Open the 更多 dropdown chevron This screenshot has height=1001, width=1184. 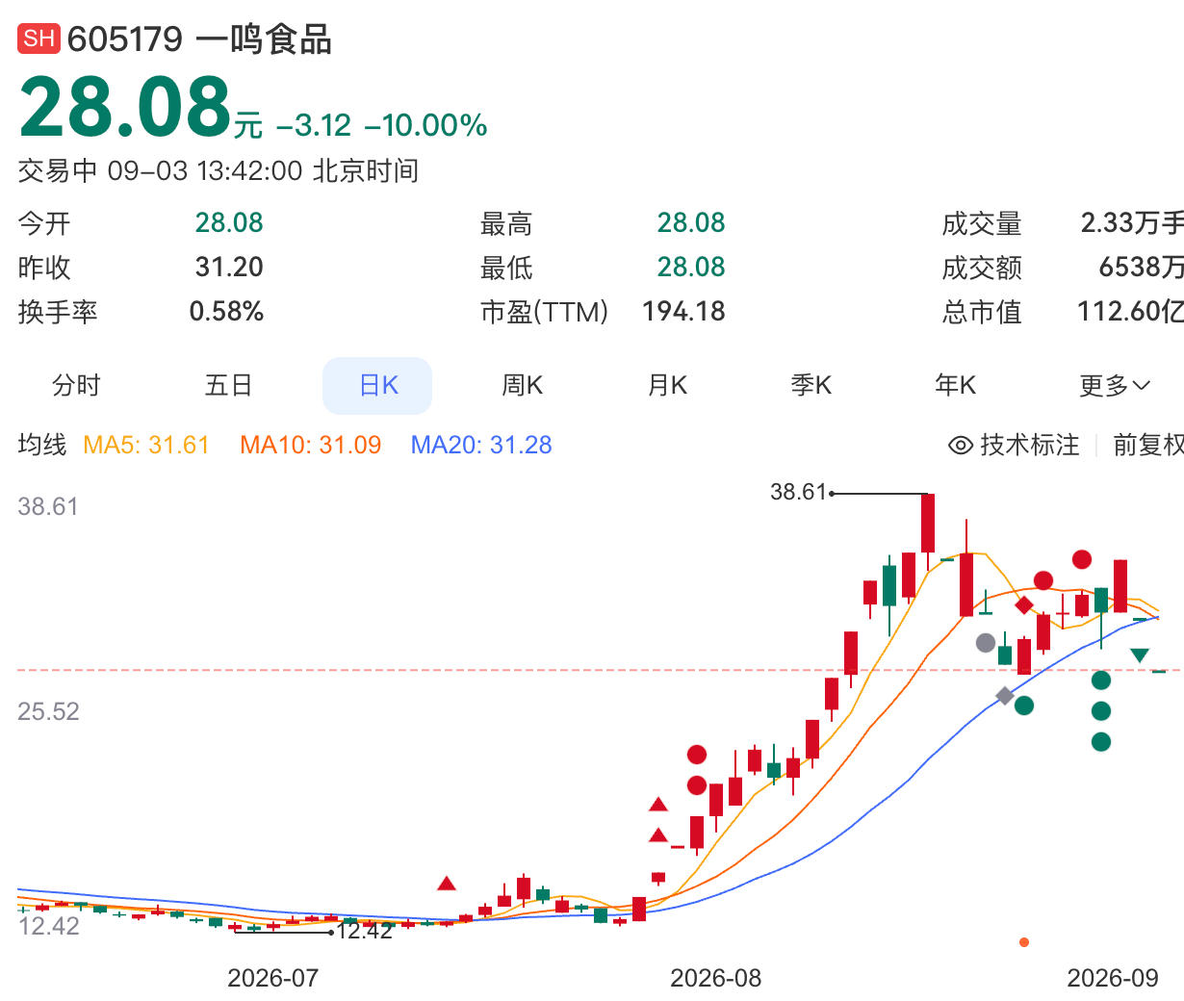[x=1142, y=386]
